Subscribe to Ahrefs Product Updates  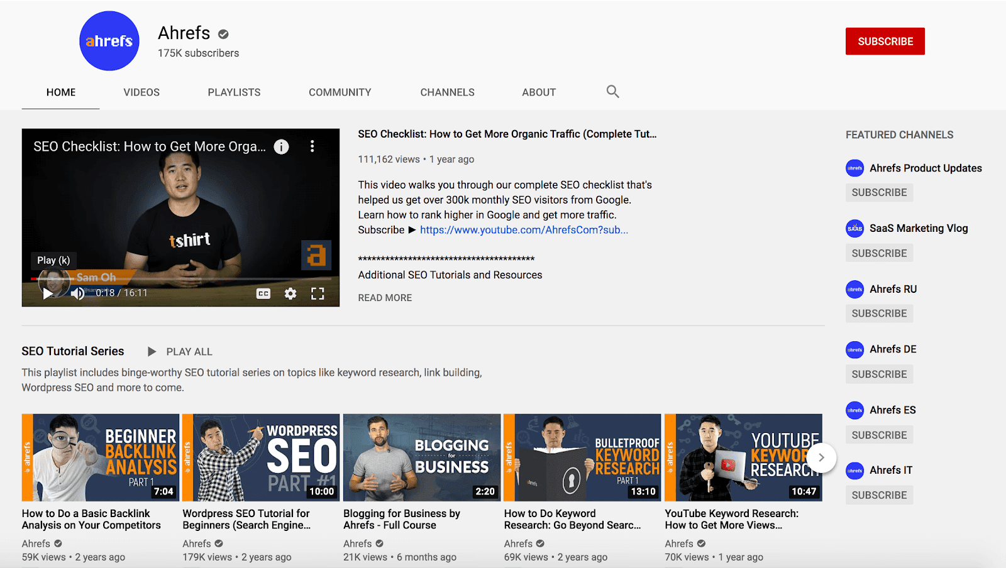879,193
